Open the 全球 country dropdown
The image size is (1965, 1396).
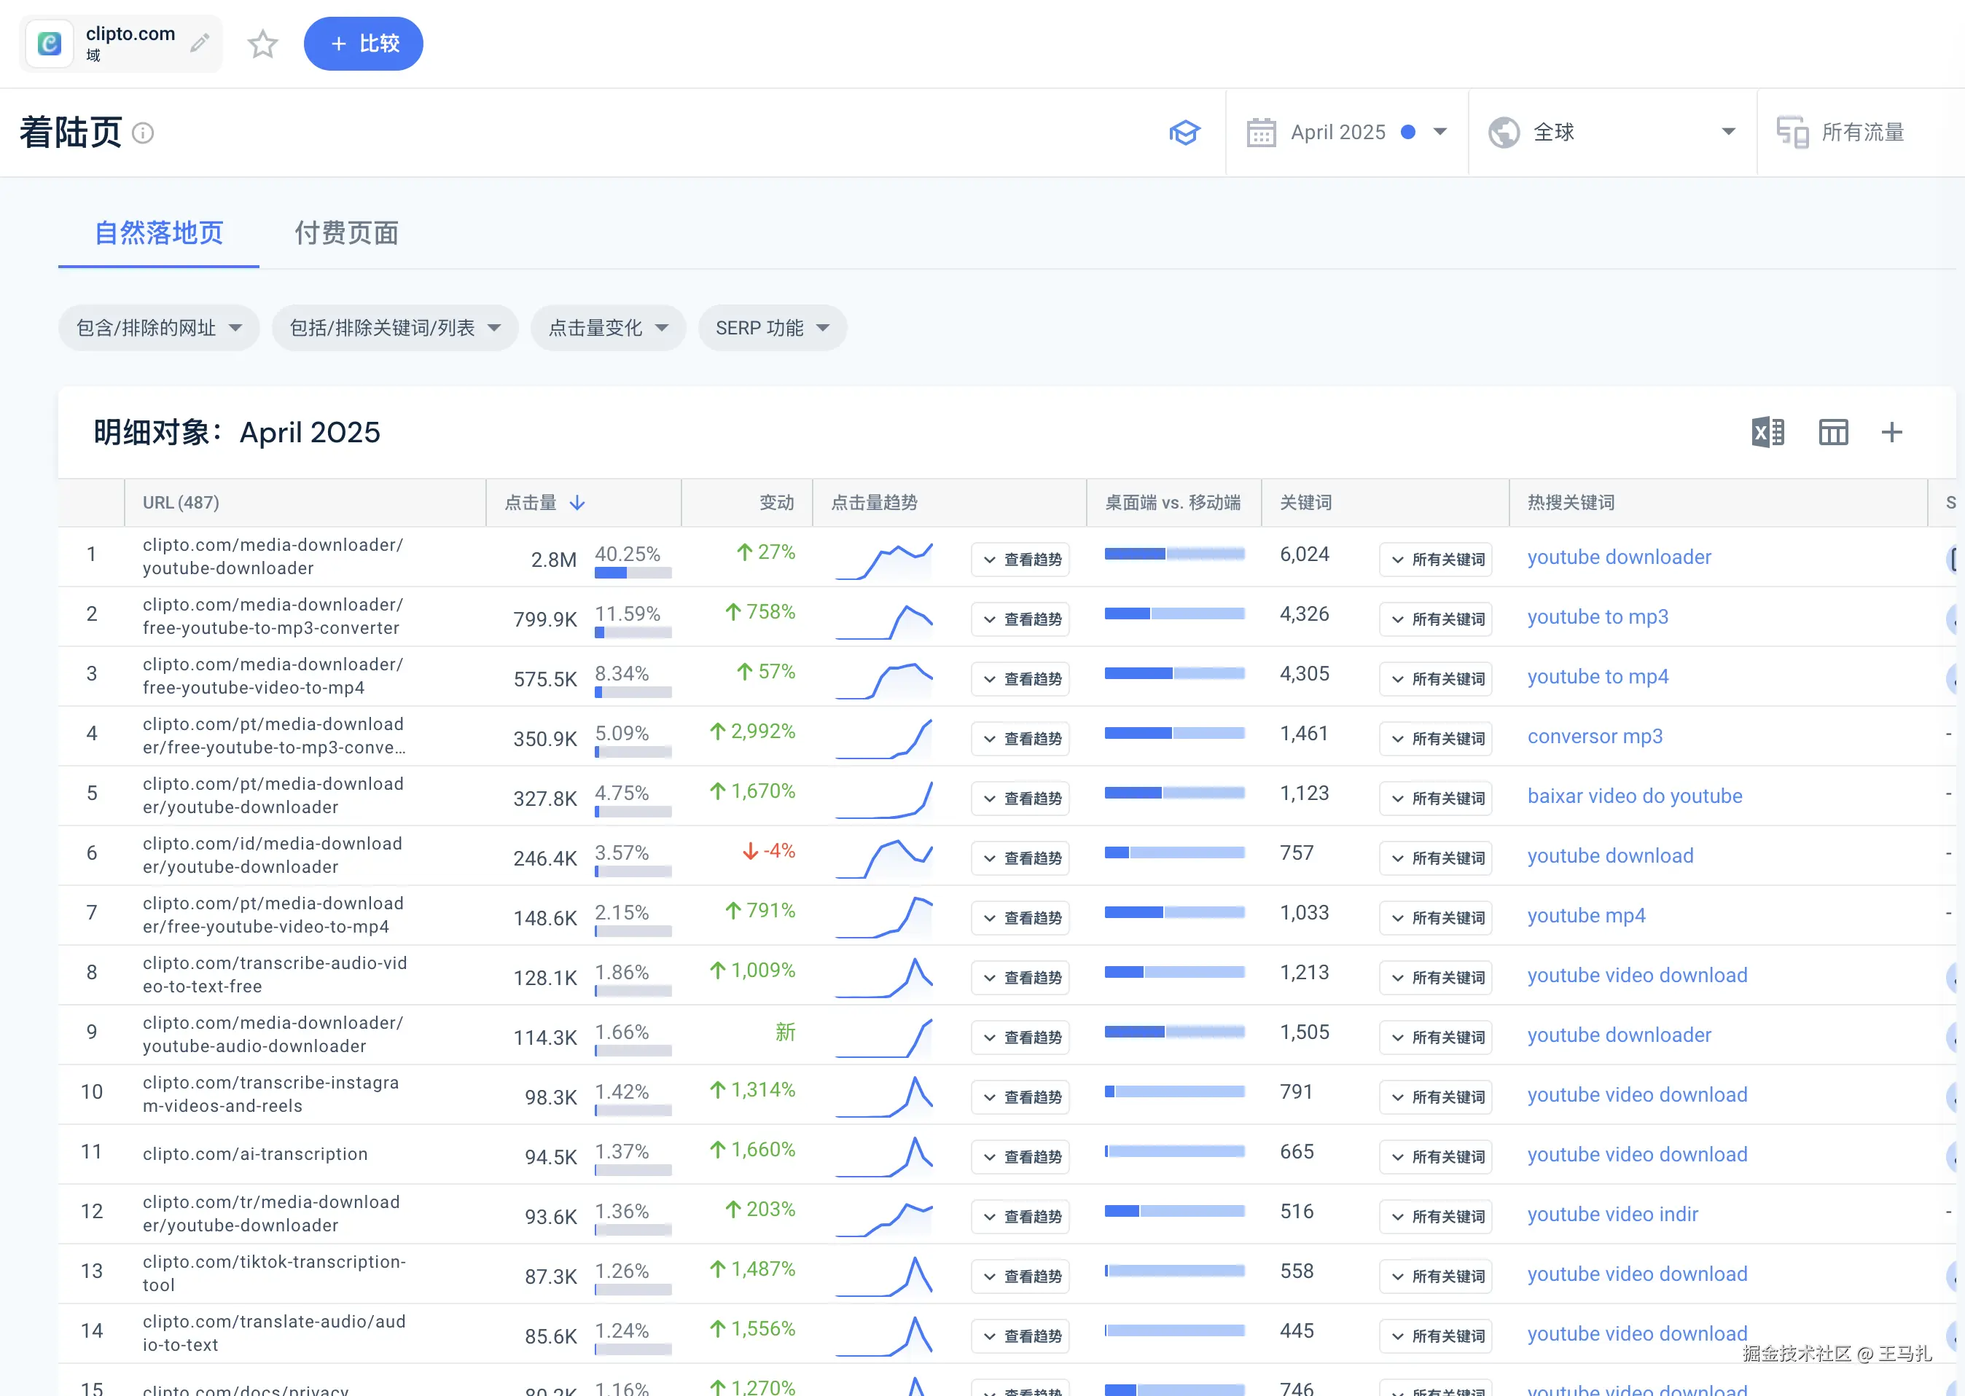(x=1727, y=133)
